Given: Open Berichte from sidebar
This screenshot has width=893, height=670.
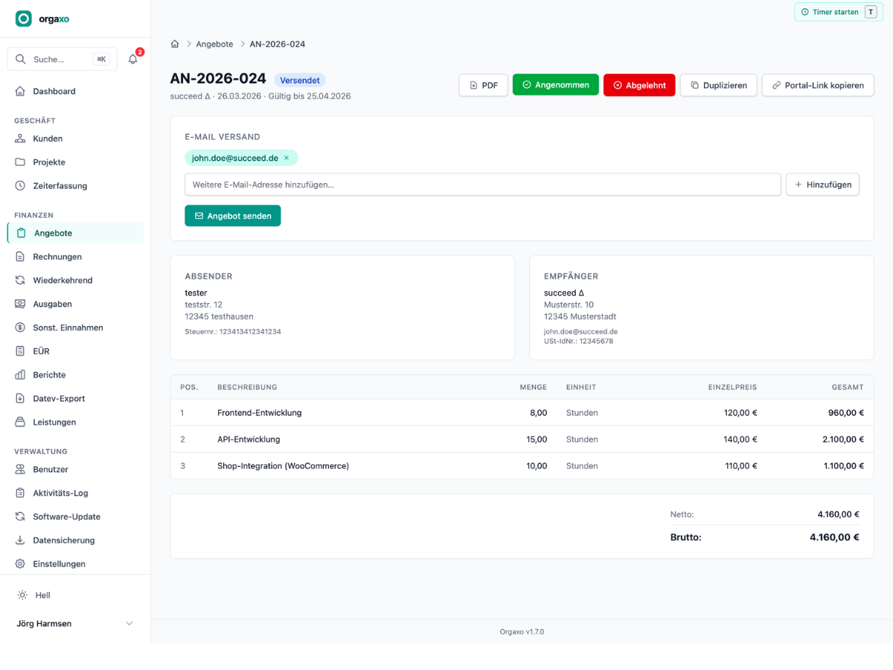Looking at the screenshot, I should coord(75,375).
